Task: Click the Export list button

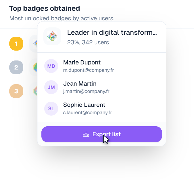Action: tap(102, 134)
